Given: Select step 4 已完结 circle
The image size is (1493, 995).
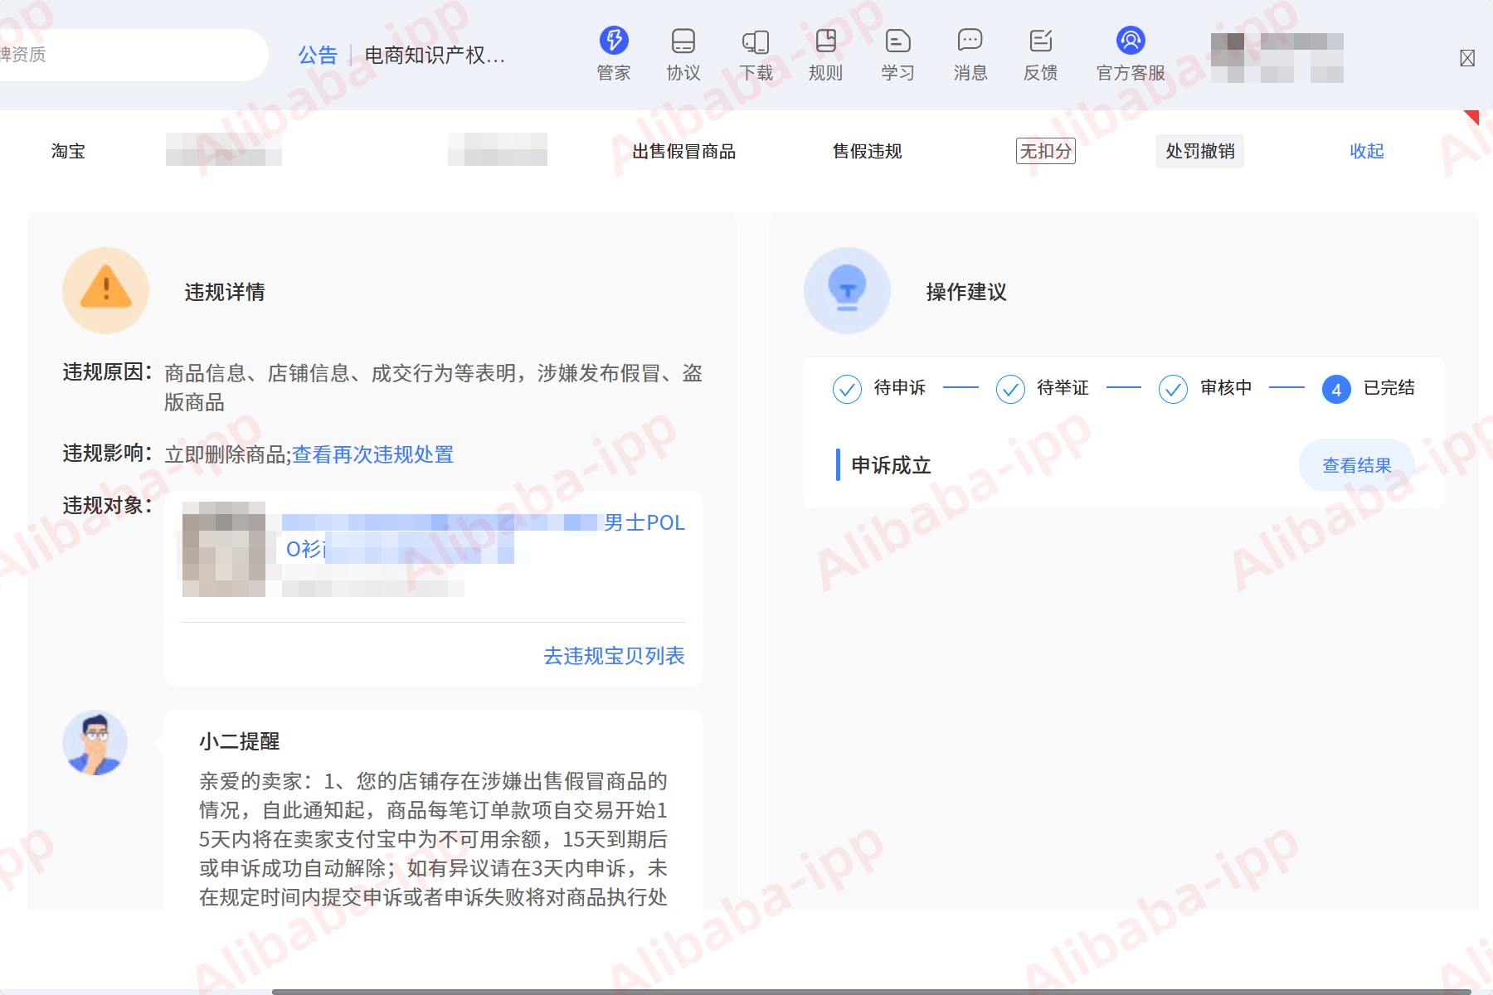Looking at the screenshot, I should [1336, 389].
